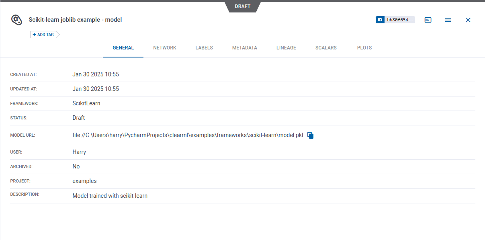Open the METADATA tab
The width and height of the screenshot is (485, 240).
(x=244, y=47)
